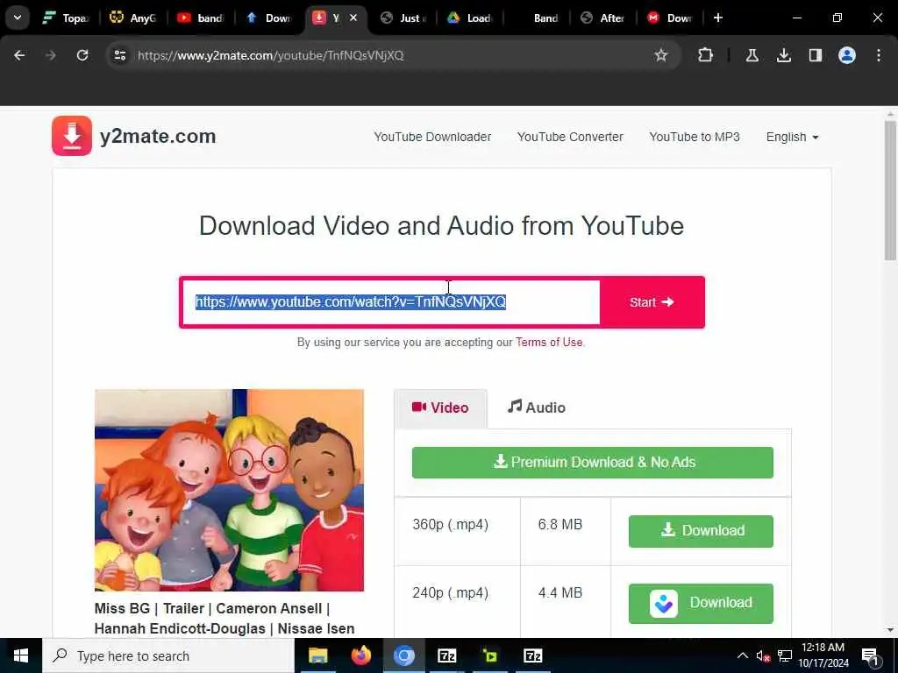Open the browser Downloads icon

coord(783,55)
